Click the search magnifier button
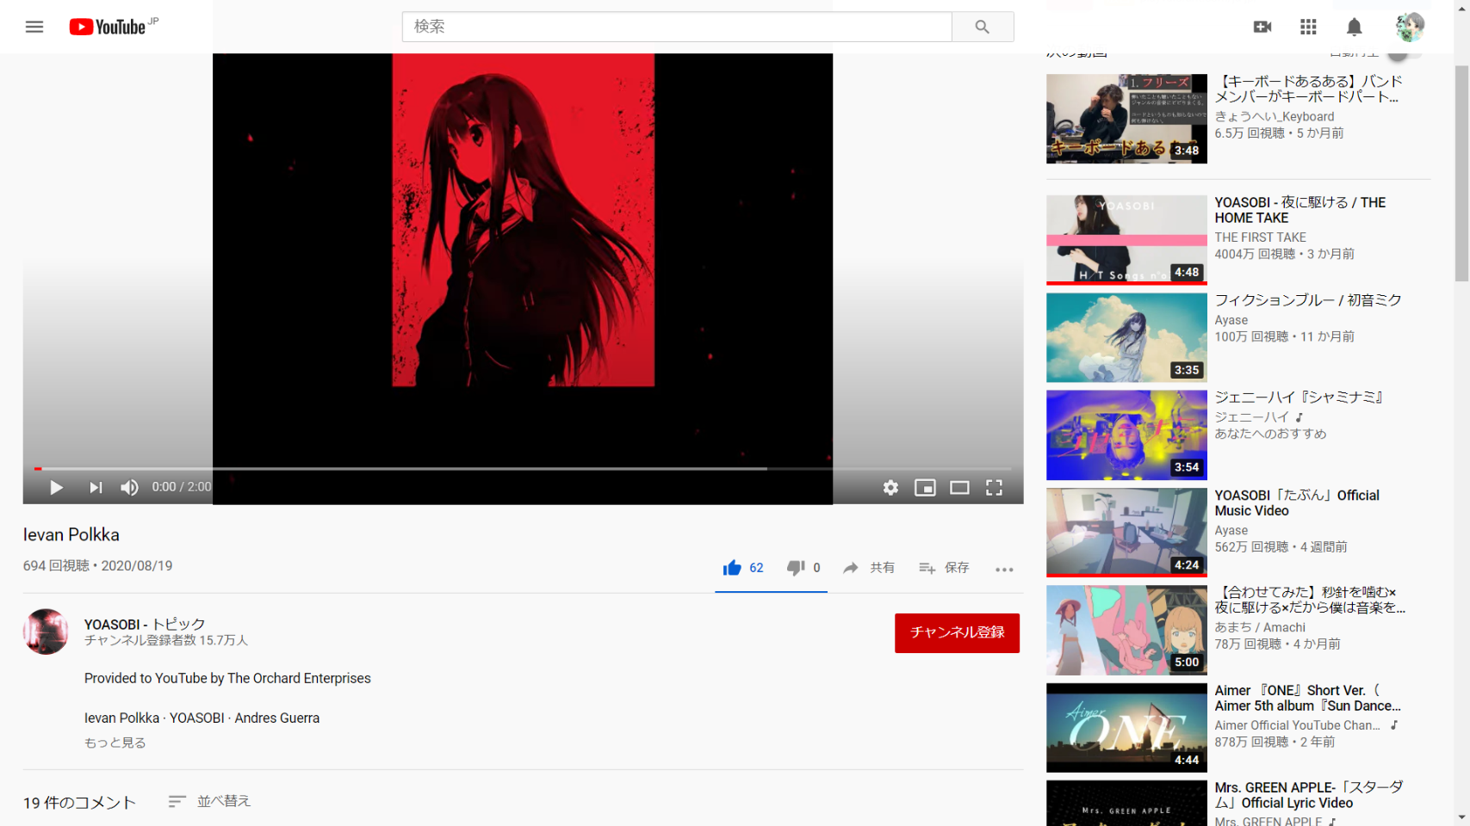 [982, 27]
